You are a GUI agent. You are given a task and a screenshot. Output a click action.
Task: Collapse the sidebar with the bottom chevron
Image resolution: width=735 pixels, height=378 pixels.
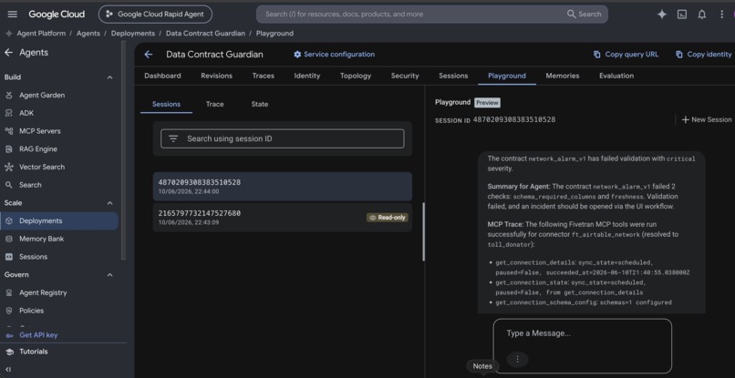(8, 369)
